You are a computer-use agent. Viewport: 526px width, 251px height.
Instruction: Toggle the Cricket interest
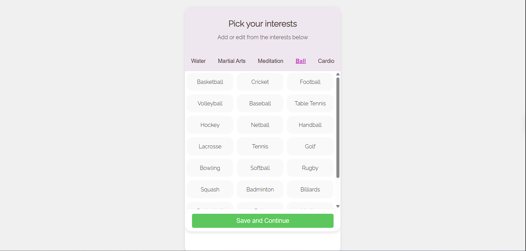click(x=260, y=82)
